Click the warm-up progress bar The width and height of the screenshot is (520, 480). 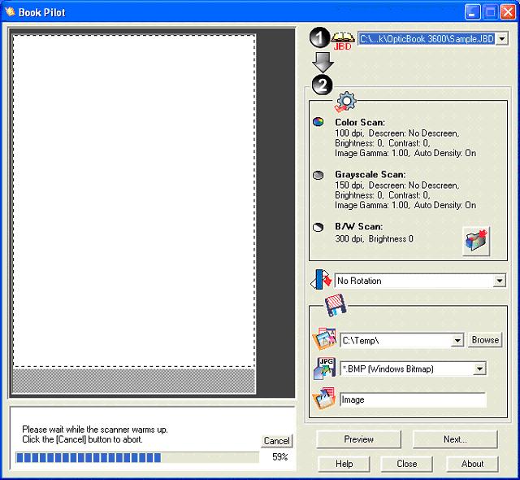tap(137, 458)
